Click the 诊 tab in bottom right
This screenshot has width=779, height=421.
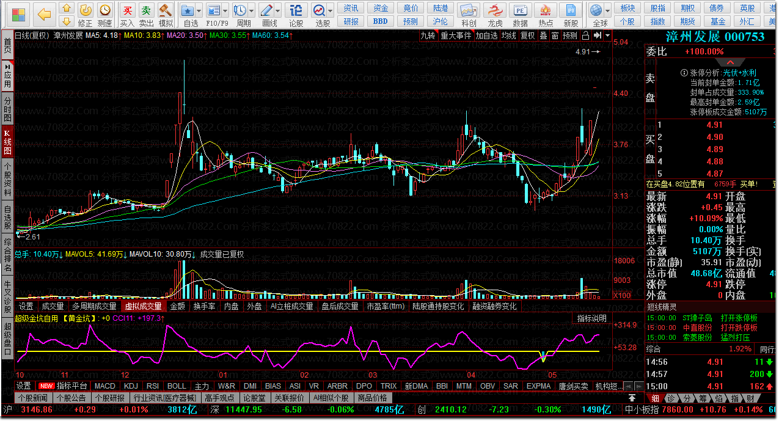tap(671, 398)
